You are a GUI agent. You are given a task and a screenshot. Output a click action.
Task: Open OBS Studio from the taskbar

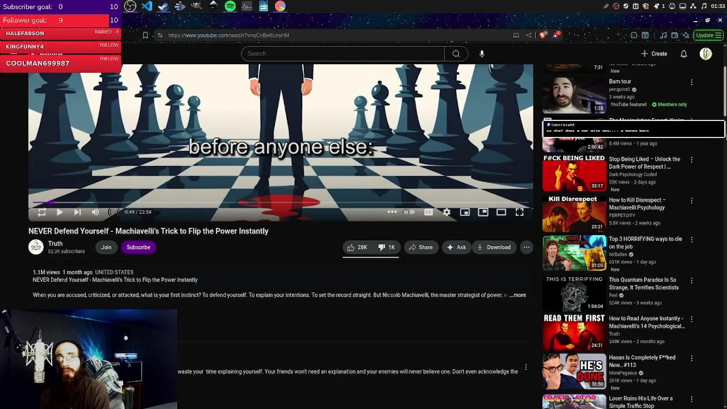pos(131,6)
